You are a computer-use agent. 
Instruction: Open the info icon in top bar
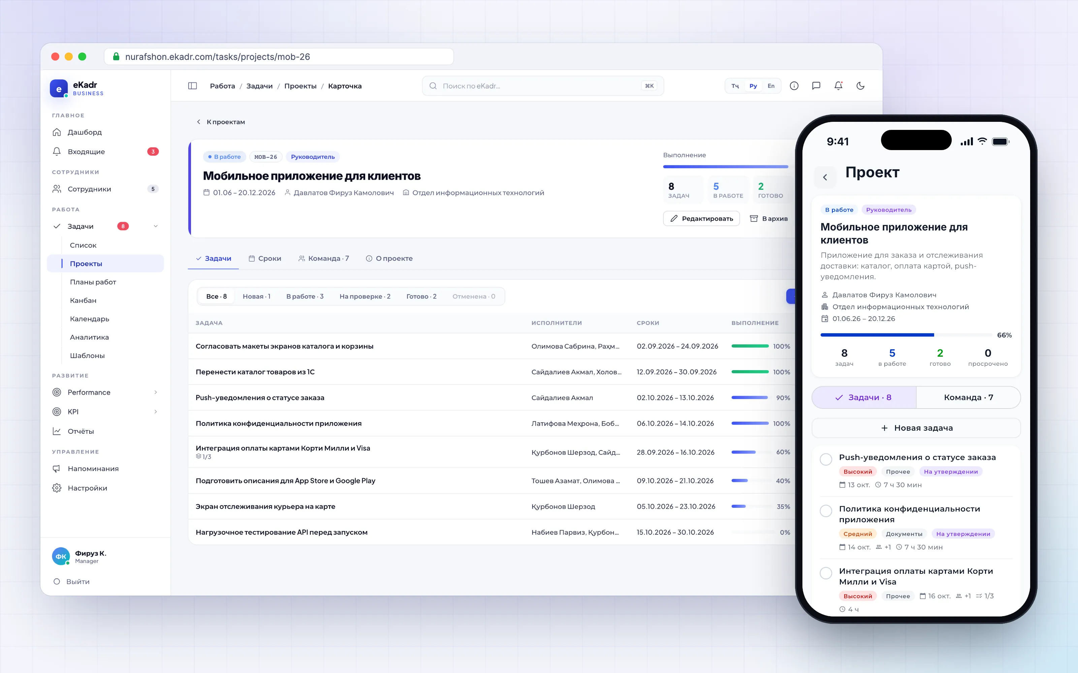click(794, 86)
